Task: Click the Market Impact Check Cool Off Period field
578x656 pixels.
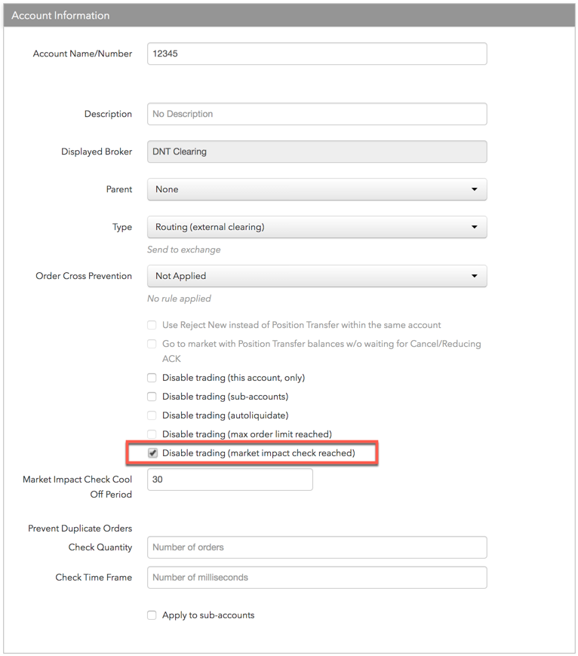Action: 230,480
